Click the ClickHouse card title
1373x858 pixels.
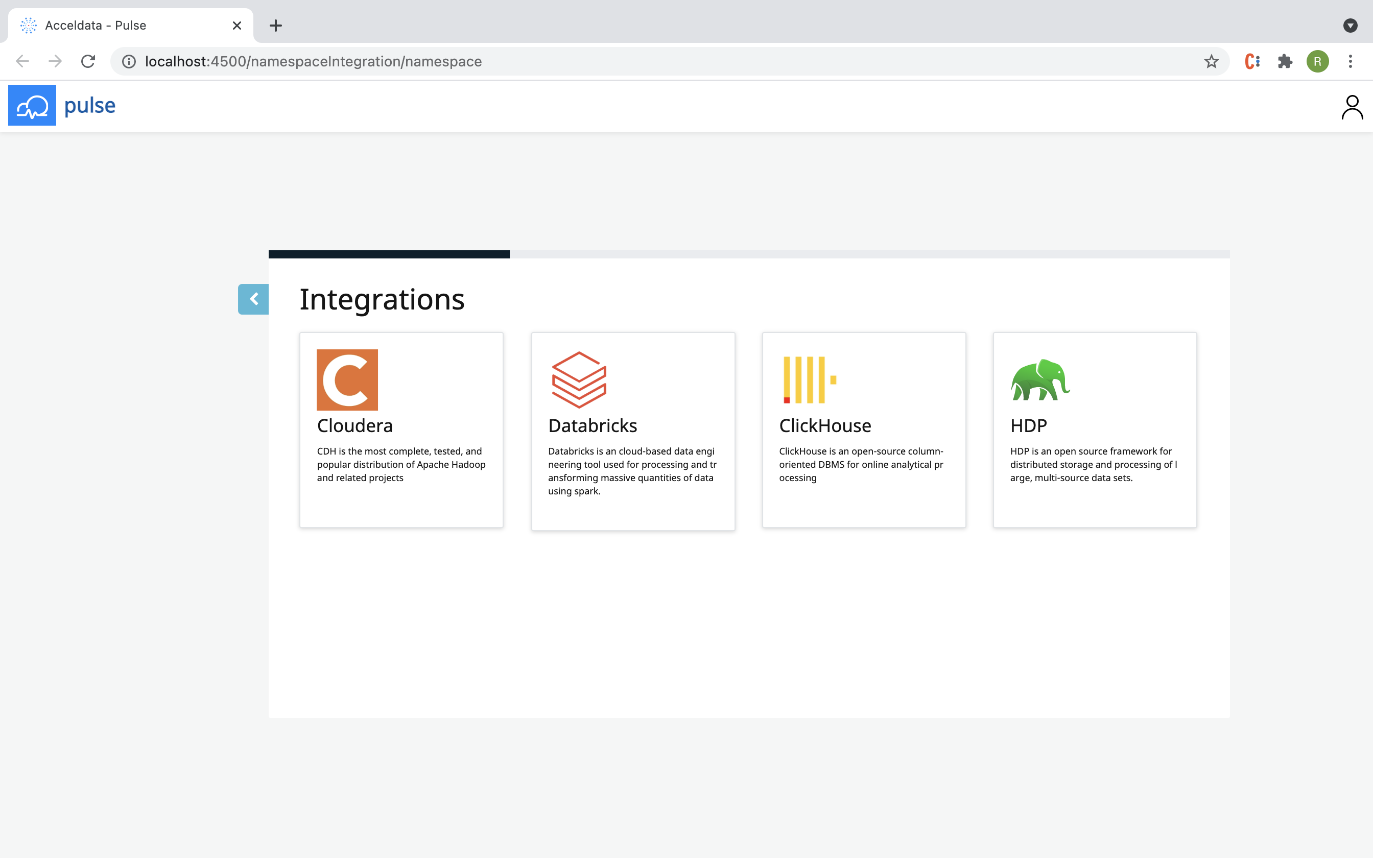pos(825,425)
